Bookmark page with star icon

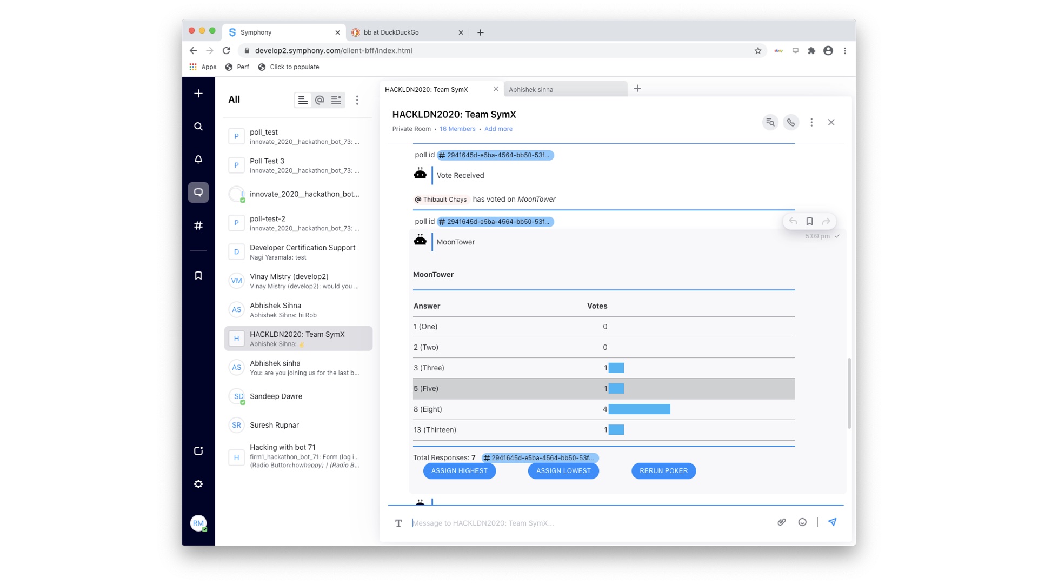click(x=758, y=50)
